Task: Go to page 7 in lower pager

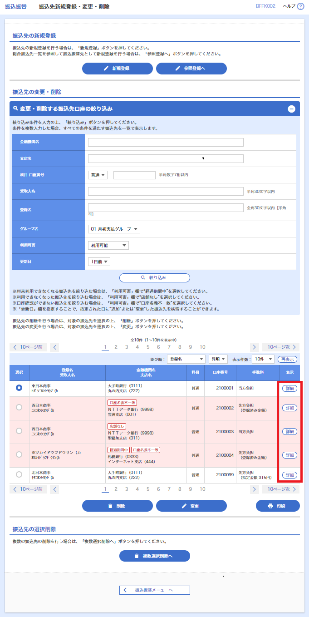Action: [x=169, y=489]
